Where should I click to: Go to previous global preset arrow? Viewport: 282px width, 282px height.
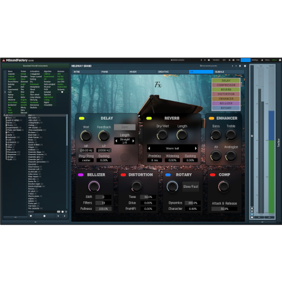pyautogui.click(x=201, y=60)
